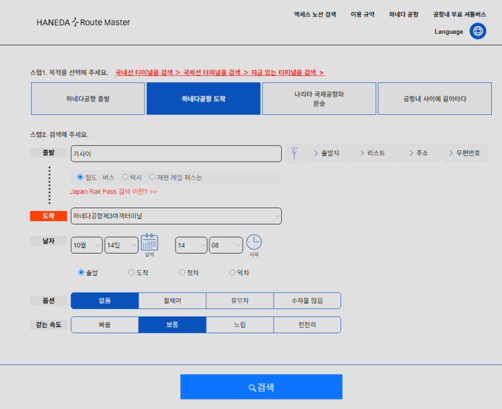Viewport: 502px width, 409px height.
Task: Select the 하네다공항 도착 tab
Action: [203, 99]
